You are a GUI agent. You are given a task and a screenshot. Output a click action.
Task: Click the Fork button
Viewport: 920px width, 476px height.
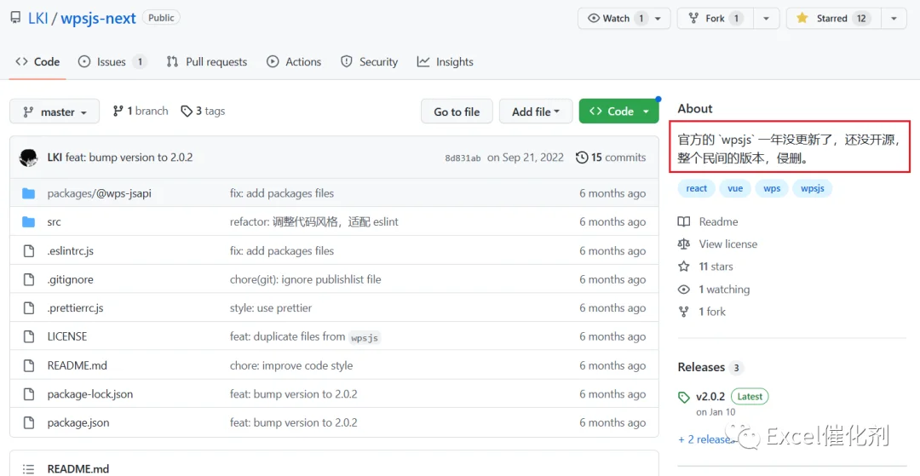(x=716, y=18)
